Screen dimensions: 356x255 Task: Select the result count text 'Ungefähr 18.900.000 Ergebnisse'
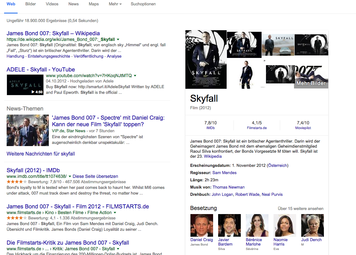[x=37, y=21]
